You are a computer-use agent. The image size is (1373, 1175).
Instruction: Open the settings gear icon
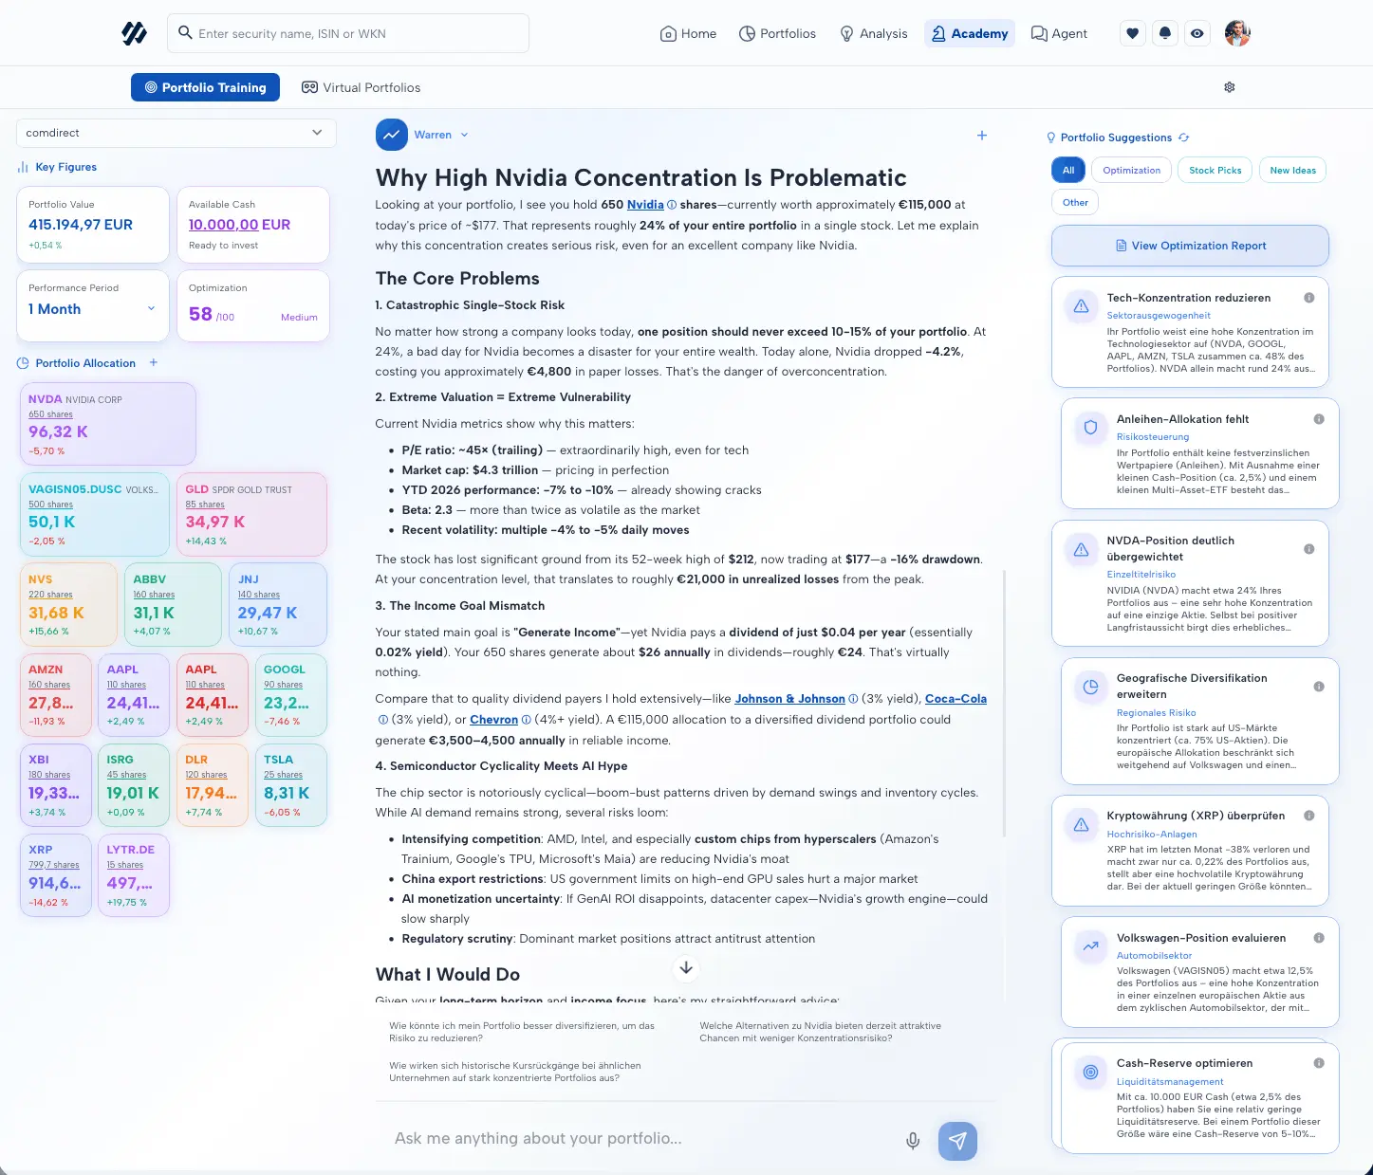click(1229, 87)
